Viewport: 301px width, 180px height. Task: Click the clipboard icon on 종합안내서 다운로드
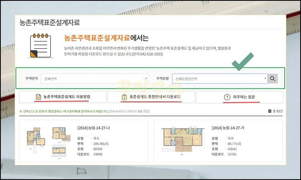[x=124, y=97]
